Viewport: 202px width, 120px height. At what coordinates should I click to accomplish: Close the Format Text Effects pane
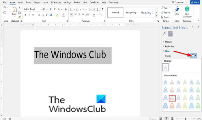[199, 27]
